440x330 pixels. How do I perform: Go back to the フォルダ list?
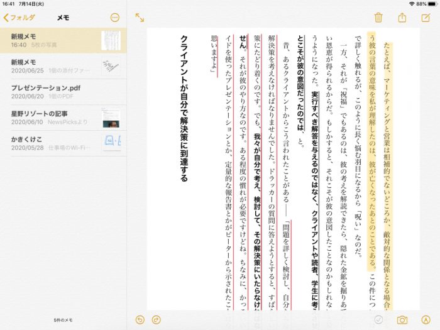[x=19, y=18]
